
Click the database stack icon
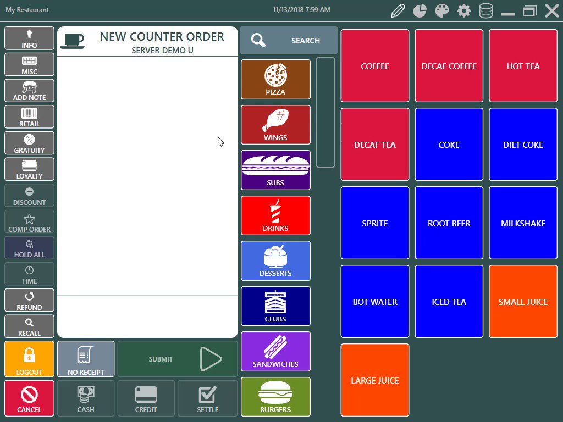[486, 10]
